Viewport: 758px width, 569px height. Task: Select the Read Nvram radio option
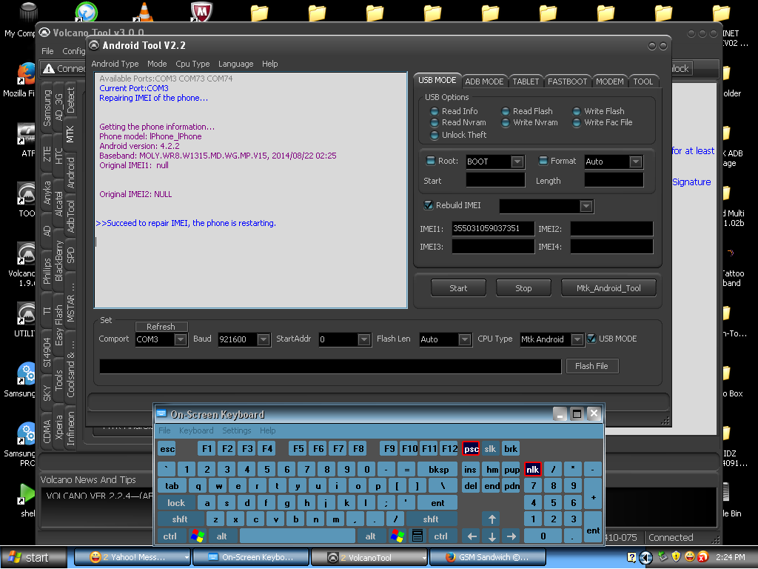(434, 123)
